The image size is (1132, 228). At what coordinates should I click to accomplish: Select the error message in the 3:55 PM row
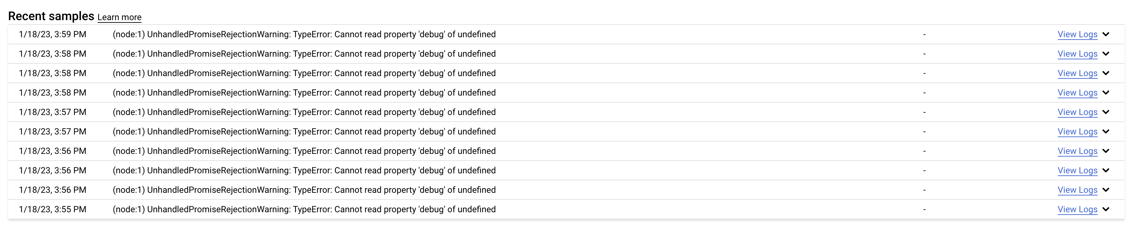click(x=304, y=209)
